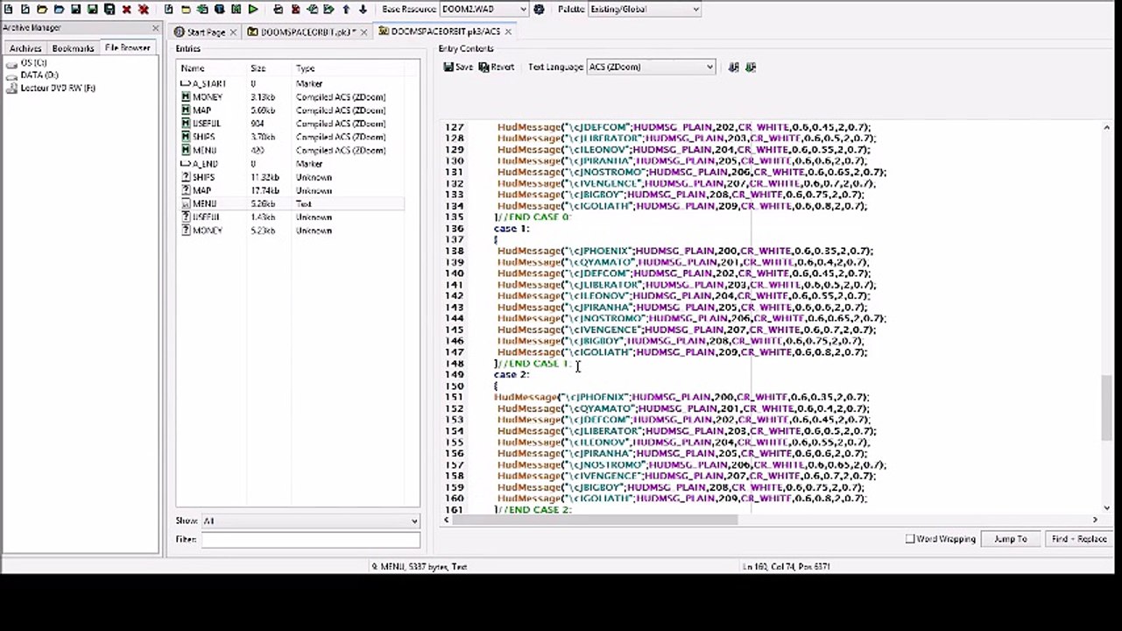Click the dark Compile ACS icon beside Text Language
Viewport: 1122px width, 631px height.
733,67
